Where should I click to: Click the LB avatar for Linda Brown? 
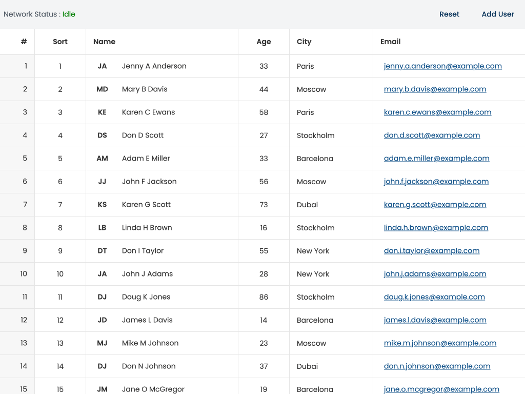102,228
